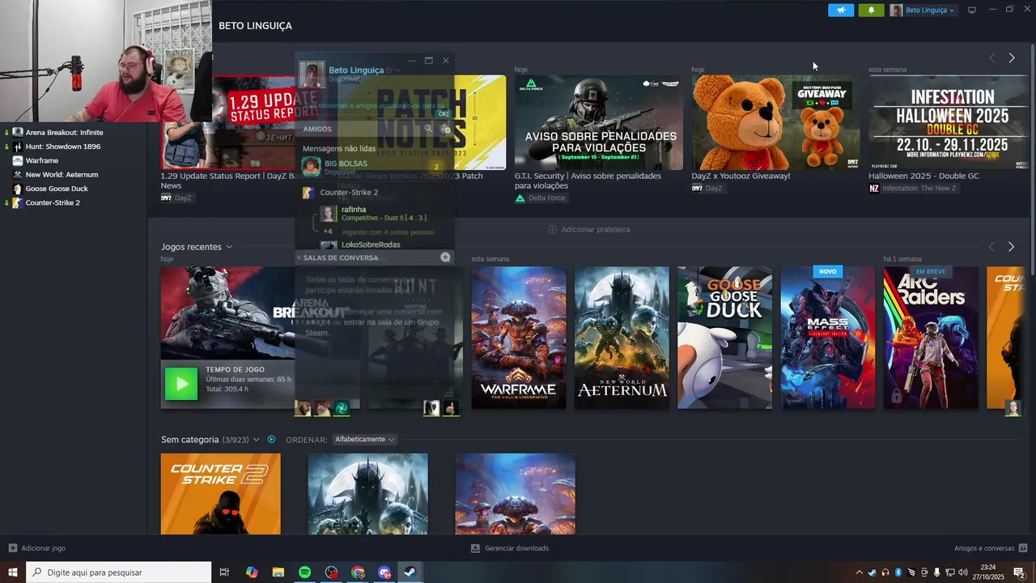Show hidden system tray icons chevron
Viewport: 1036px width, 583px height.
click(x=859, y=572)
